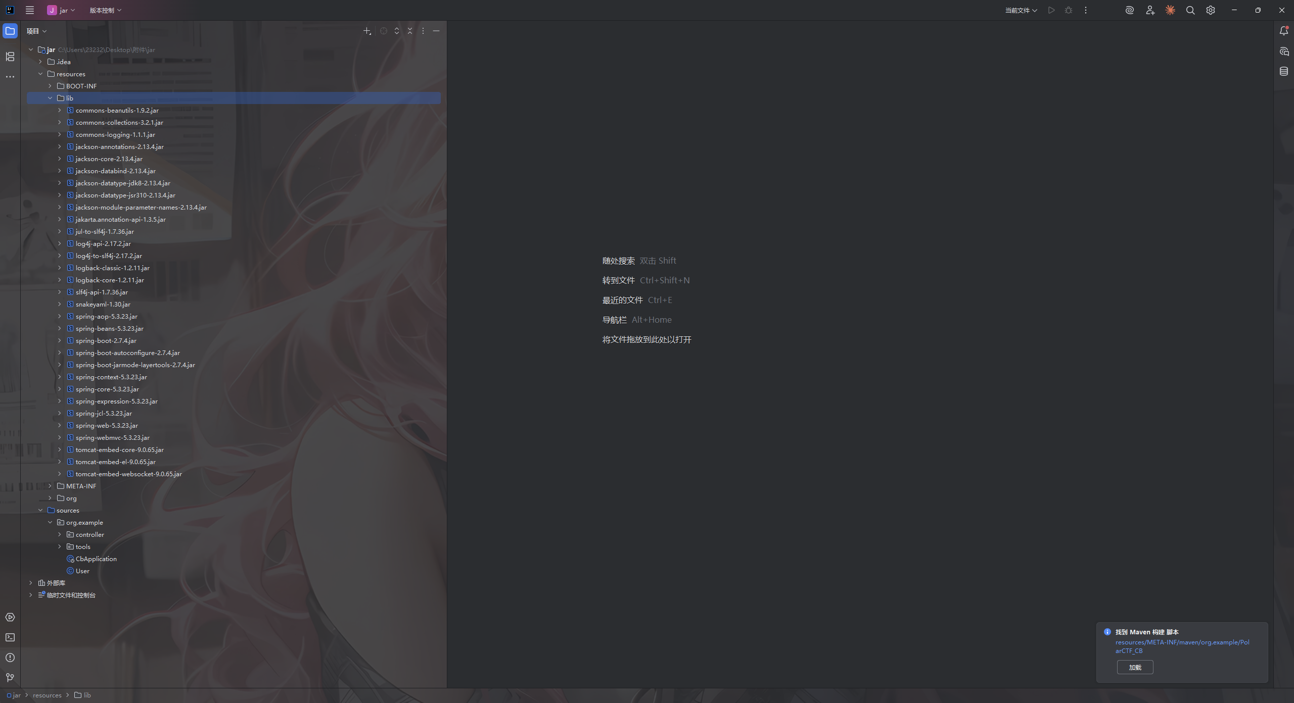The height and width of the screenshot is (703, 1294).
Task: Expand commons-beanutils-1.9.2.jar node
Action: pos(60,110)
